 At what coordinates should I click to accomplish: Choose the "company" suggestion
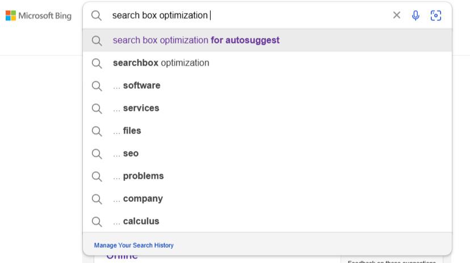pos(142,199)
